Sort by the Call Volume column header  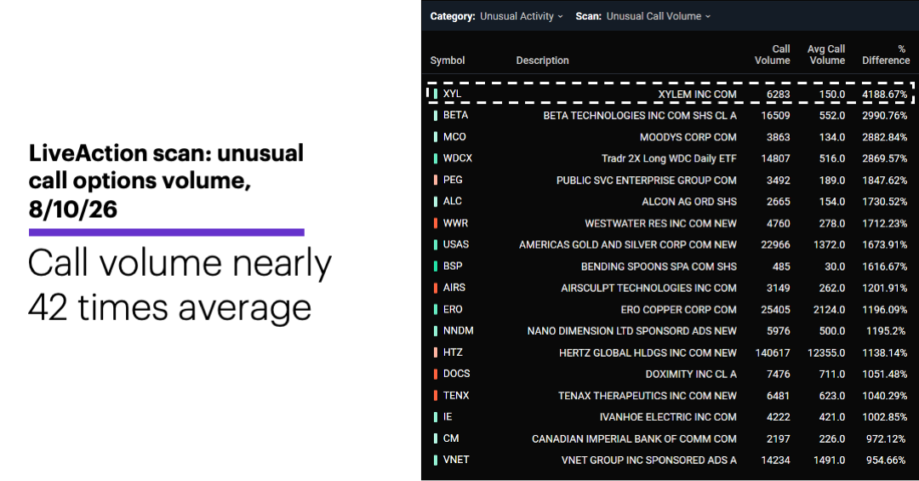(x=772, y=54)
